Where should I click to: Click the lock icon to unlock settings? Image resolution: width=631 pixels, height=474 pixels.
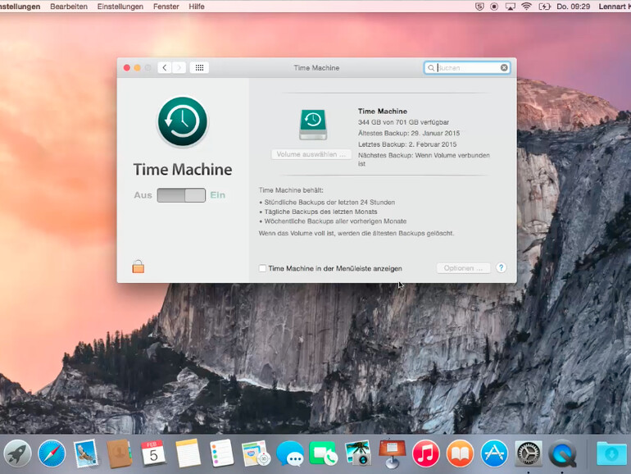point(138,267)
